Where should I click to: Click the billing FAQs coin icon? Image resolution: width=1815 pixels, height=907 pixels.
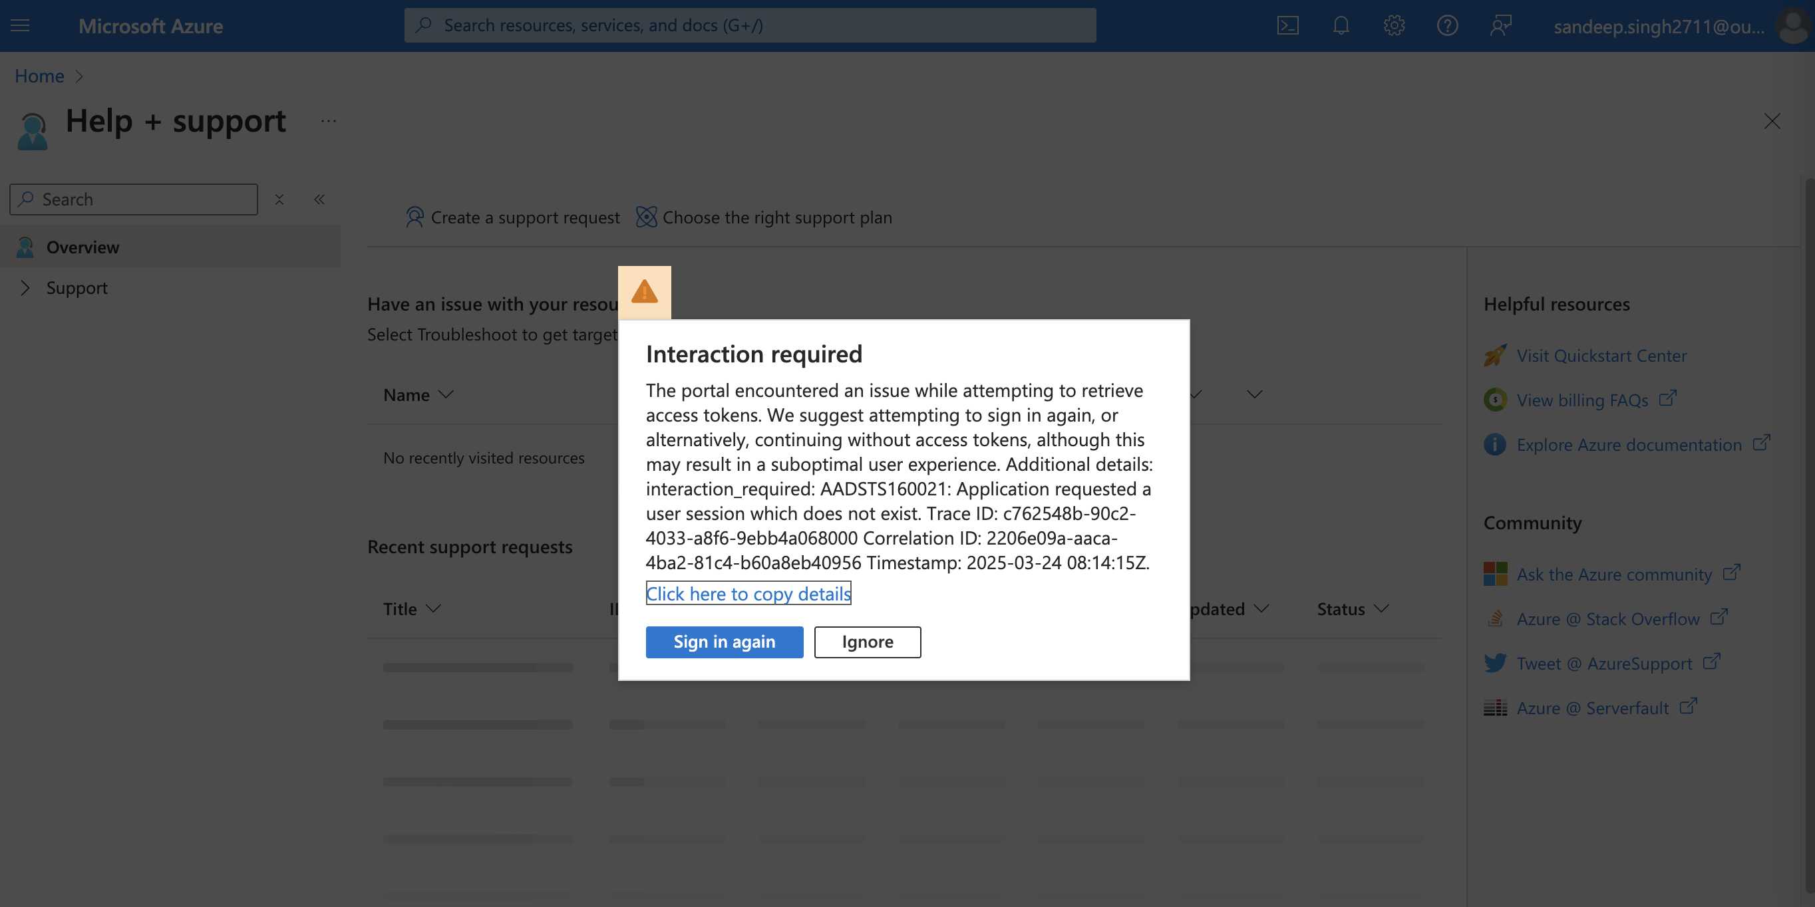(x=1495, y=399)
